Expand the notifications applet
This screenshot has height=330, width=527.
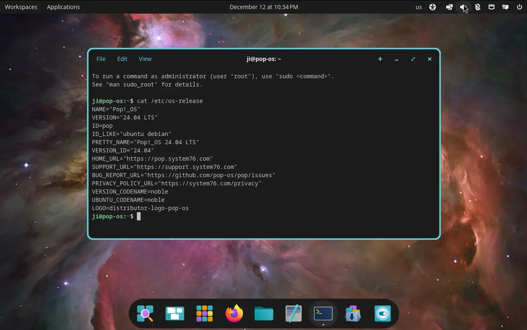coord(505,7)
